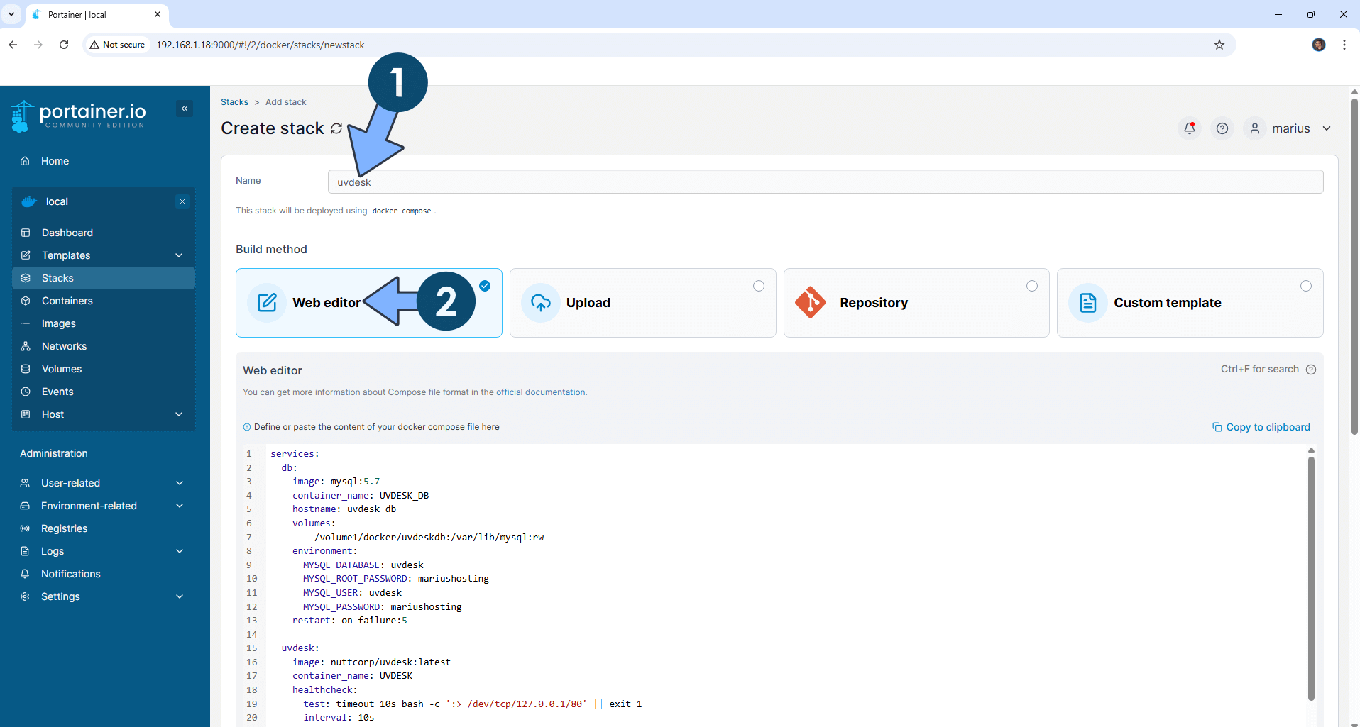Screen dimensions: 1360x727
Task: Select the Repository build method
Action: pos(916,303)
